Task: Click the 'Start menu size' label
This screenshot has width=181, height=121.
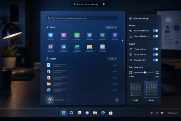Action: [136, 67]
